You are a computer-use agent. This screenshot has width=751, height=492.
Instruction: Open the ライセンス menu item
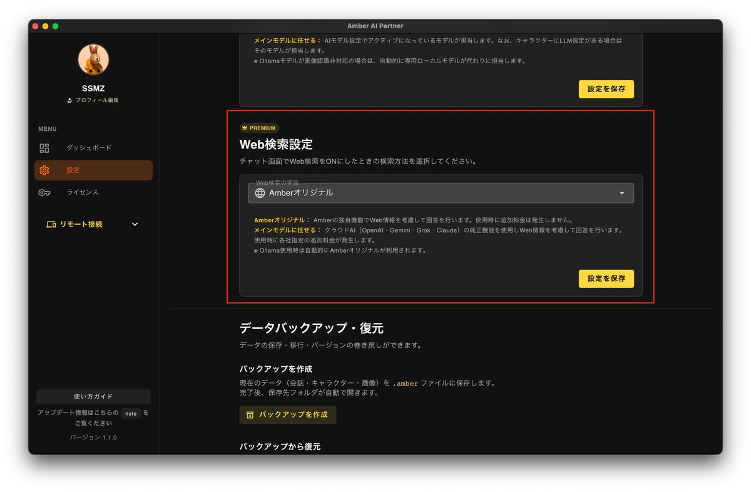[x=93, y=192]
